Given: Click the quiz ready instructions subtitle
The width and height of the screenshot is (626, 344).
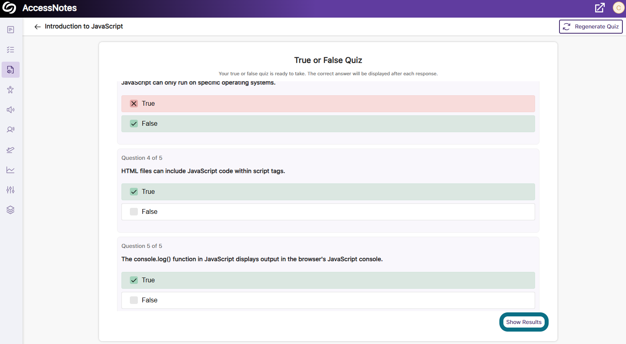Looking at the screenshot, I should coord(328,74).
